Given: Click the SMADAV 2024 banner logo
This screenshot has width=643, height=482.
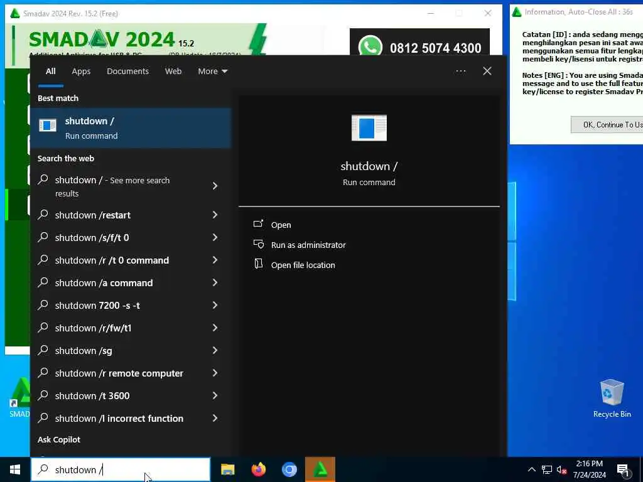Looking at the screenshot, I should point(102,40).
